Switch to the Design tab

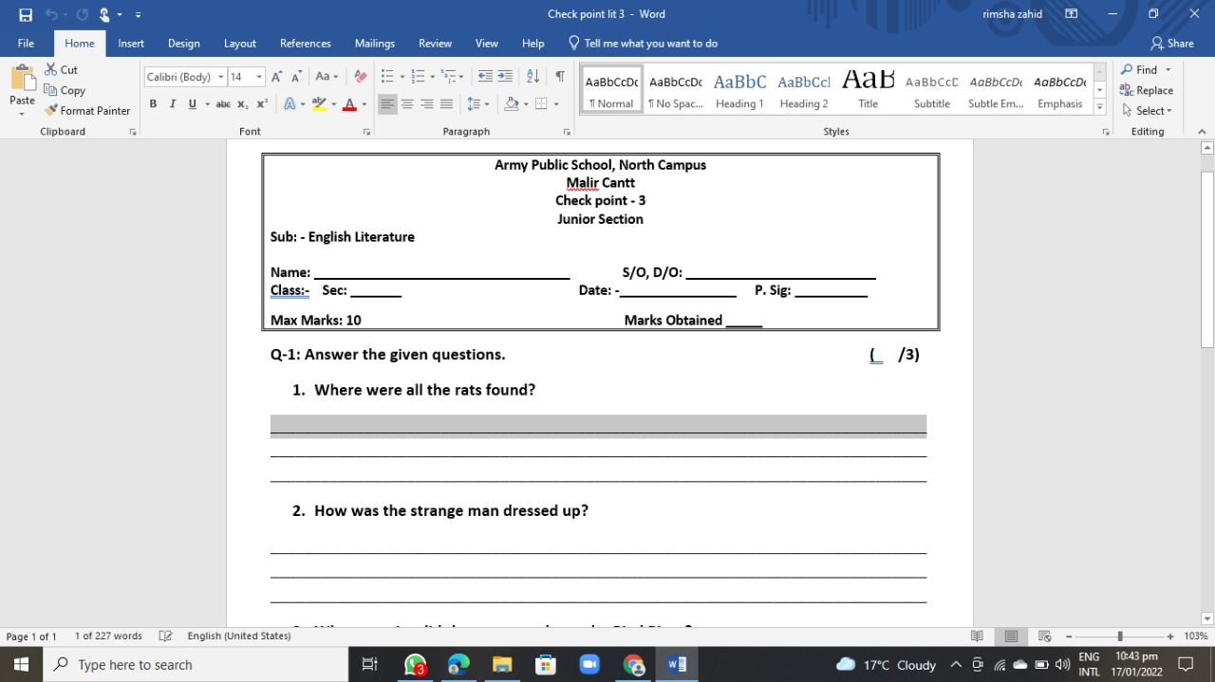click(184, 44)
